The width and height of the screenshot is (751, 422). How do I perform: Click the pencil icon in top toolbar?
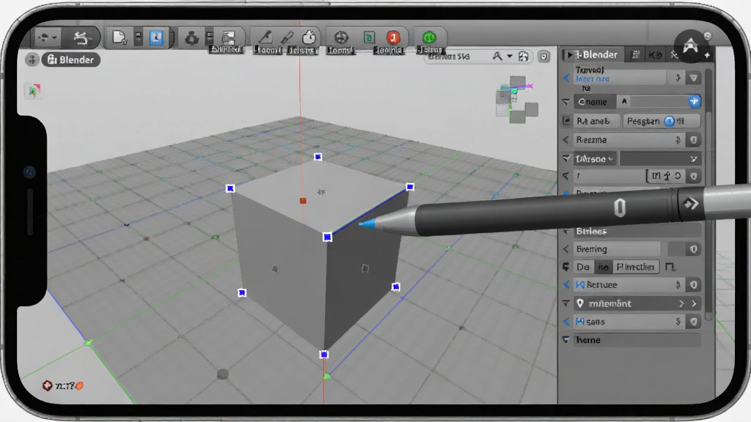pyautogui.click(x=287, y=37)
